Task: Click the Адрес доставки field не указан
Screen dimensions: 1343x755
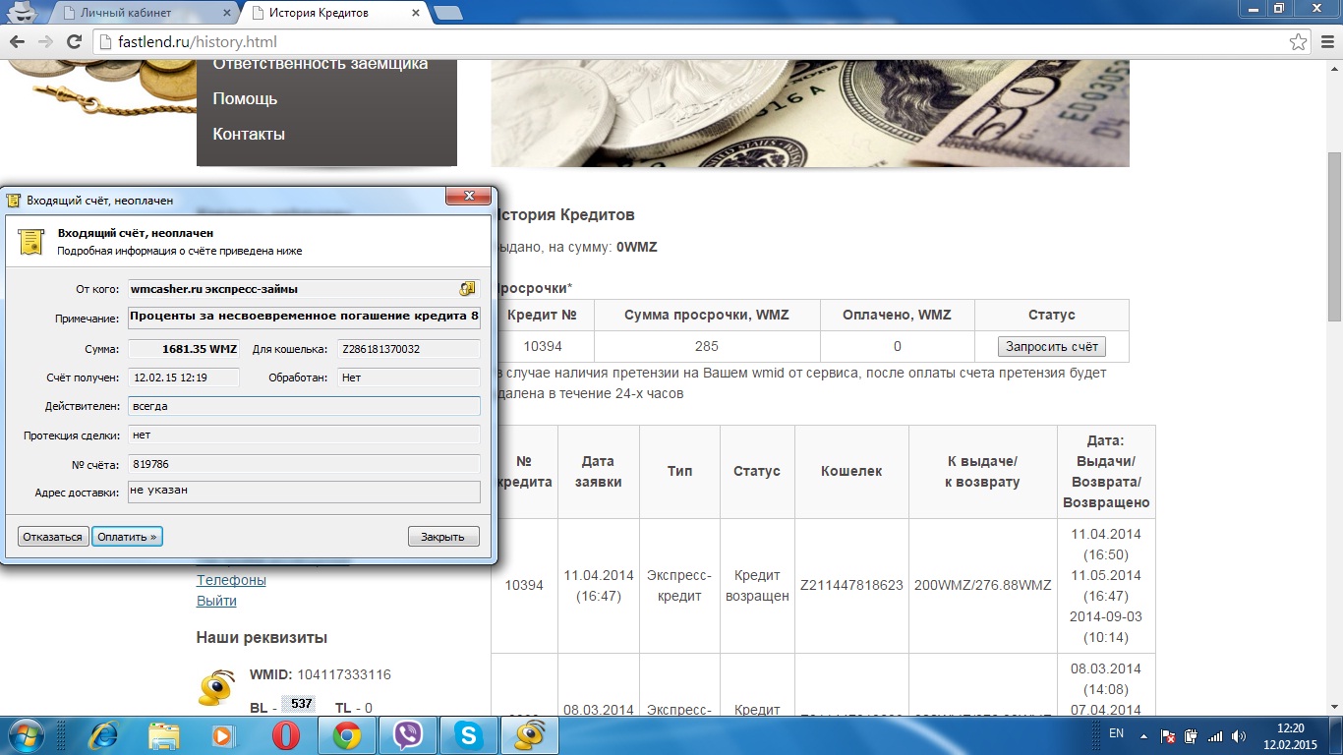Action: tap(304, 491)
